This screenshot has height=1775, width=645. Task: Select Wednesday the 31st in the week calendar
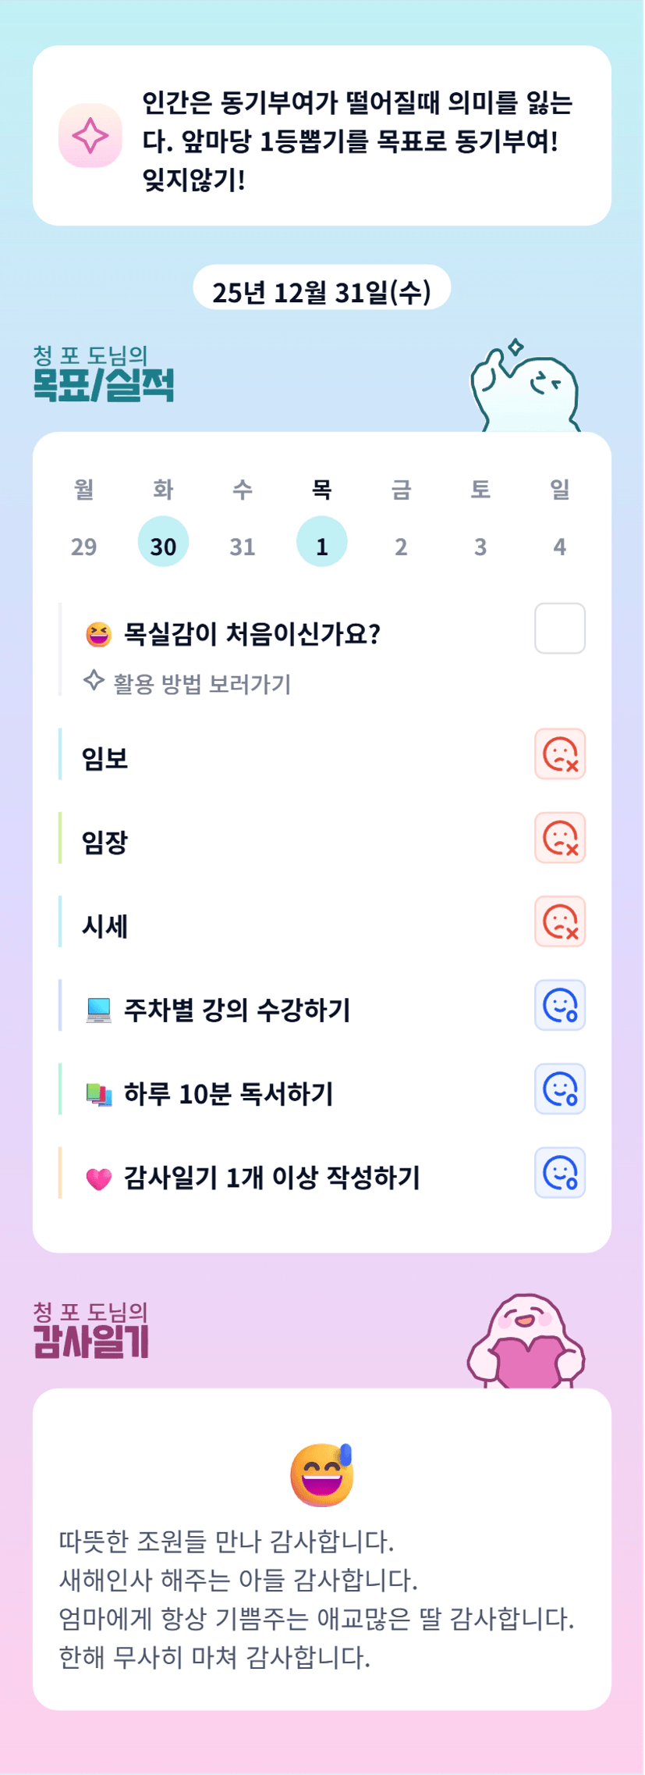pyautogui.click(x=243, y=546)
